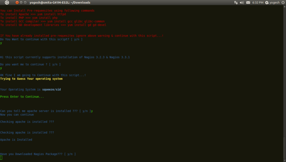Open the sound volume indicator

[242, 3]
